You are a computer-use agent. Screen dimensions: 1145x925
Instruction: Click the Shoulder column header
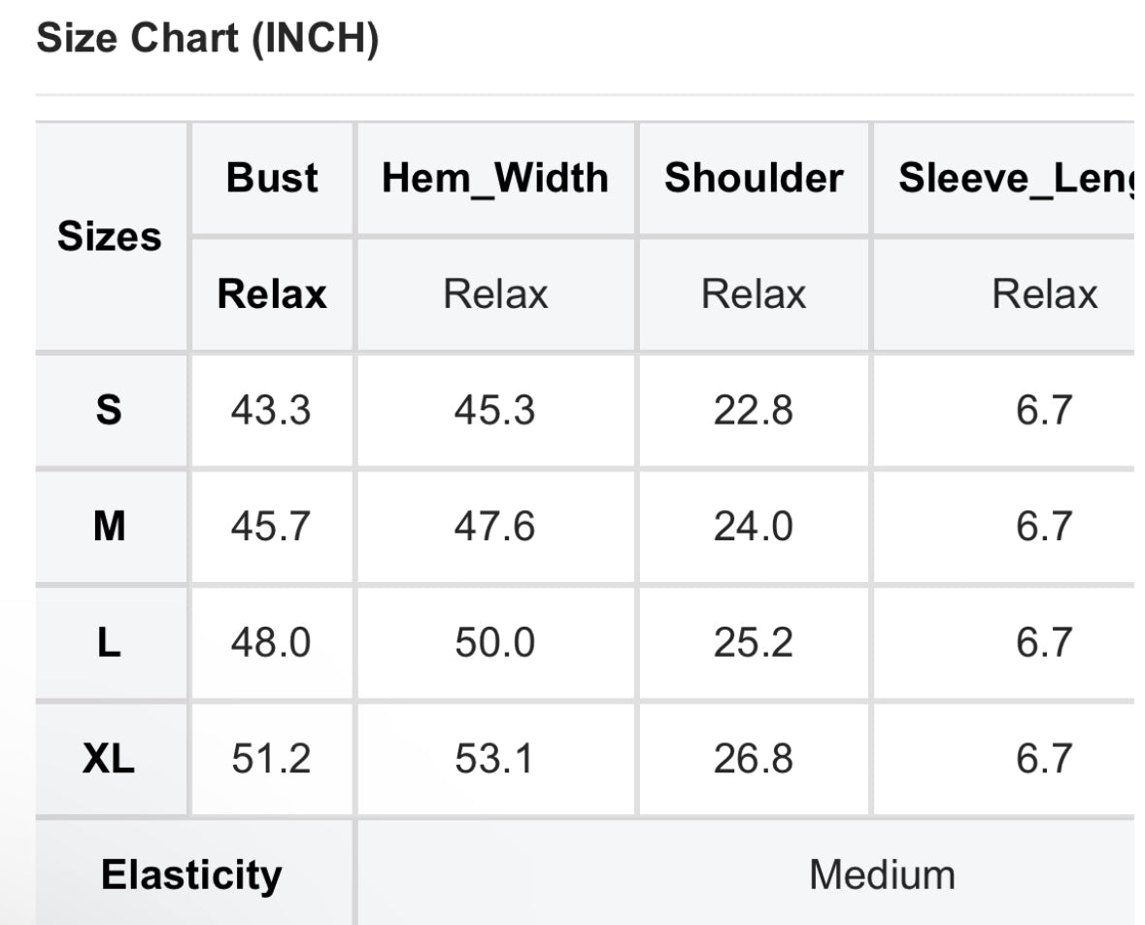tap(754, 178)
